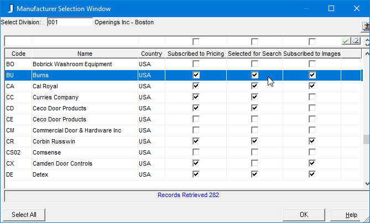Select the Comsense name cell
Screen dimensions: 370x223
pyautogui.click(x=85, y=152)
